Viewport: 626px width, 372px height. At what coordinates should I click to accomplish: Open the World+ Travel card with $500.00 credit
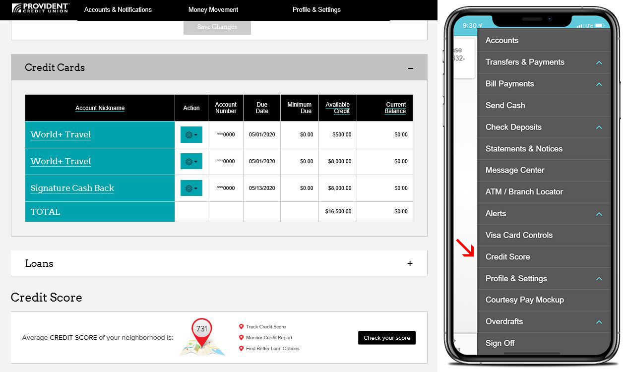(x=61, y=134)
